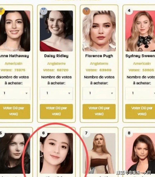Open vote quantity dropdown under Anne Hathaway
Viewport: 155px width, 177px height.
15,93
